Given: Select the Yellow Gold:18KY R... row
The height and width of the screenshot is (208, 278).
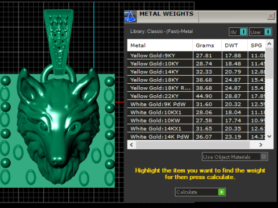Looking at the screenshot, I should [196, 88].
